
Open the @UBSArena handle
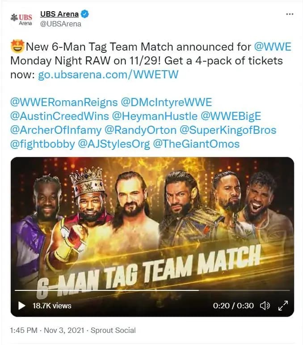click(61, 24)
